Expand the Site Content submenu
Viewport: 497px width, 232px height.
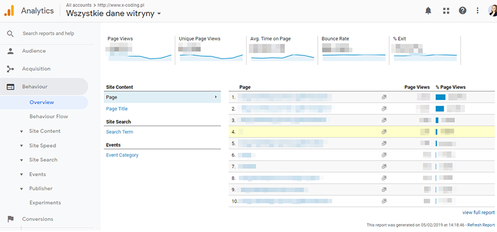(40, 131)
